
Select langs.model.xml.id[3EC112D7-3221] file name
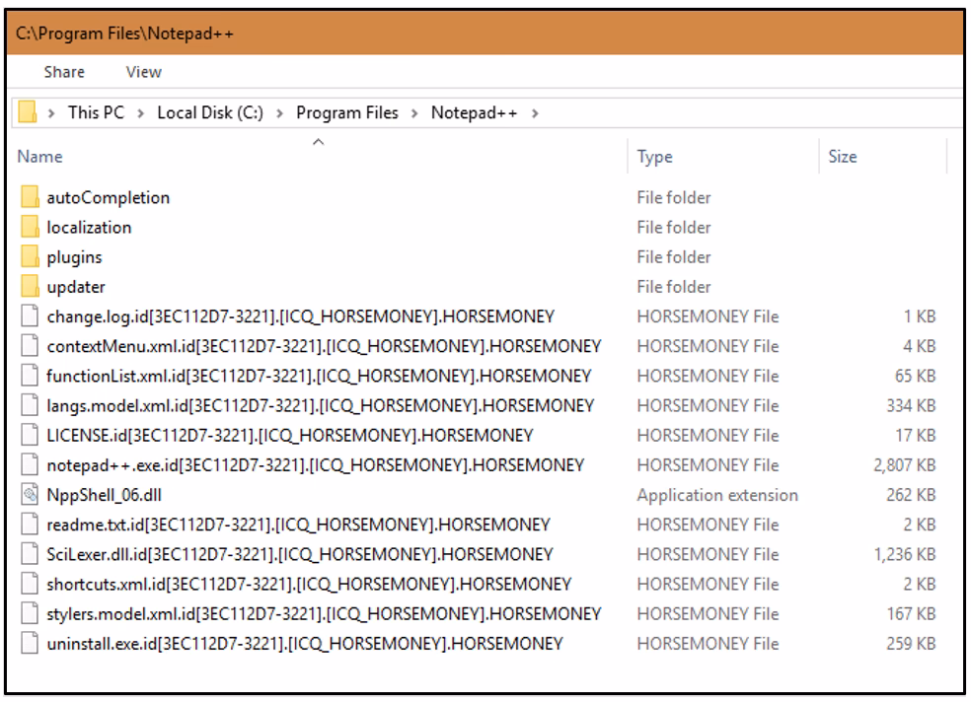pyautogui.click(x=320, y=406)
